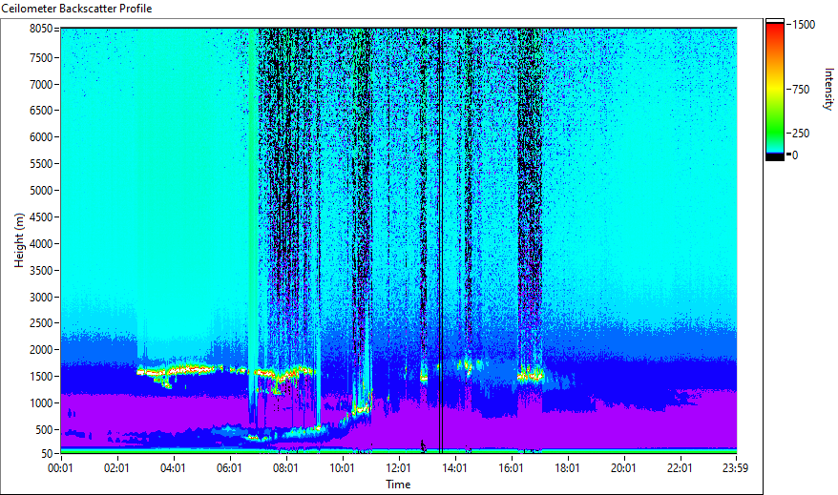Click the 8050 height tick label
The image size is (838, 495).
[x=41, y=29]
